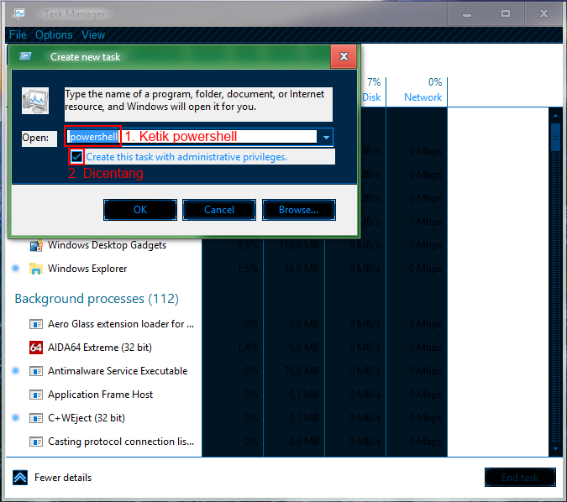Maximize the Task Manager window
Image resolution: width=567 pixels, height=502 pixels.
pyautogui.click(x=506, y=14)
